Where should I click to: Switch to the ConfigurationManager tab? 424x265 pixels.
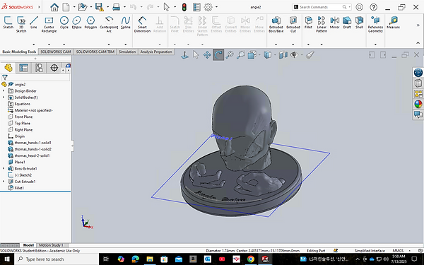39,68
